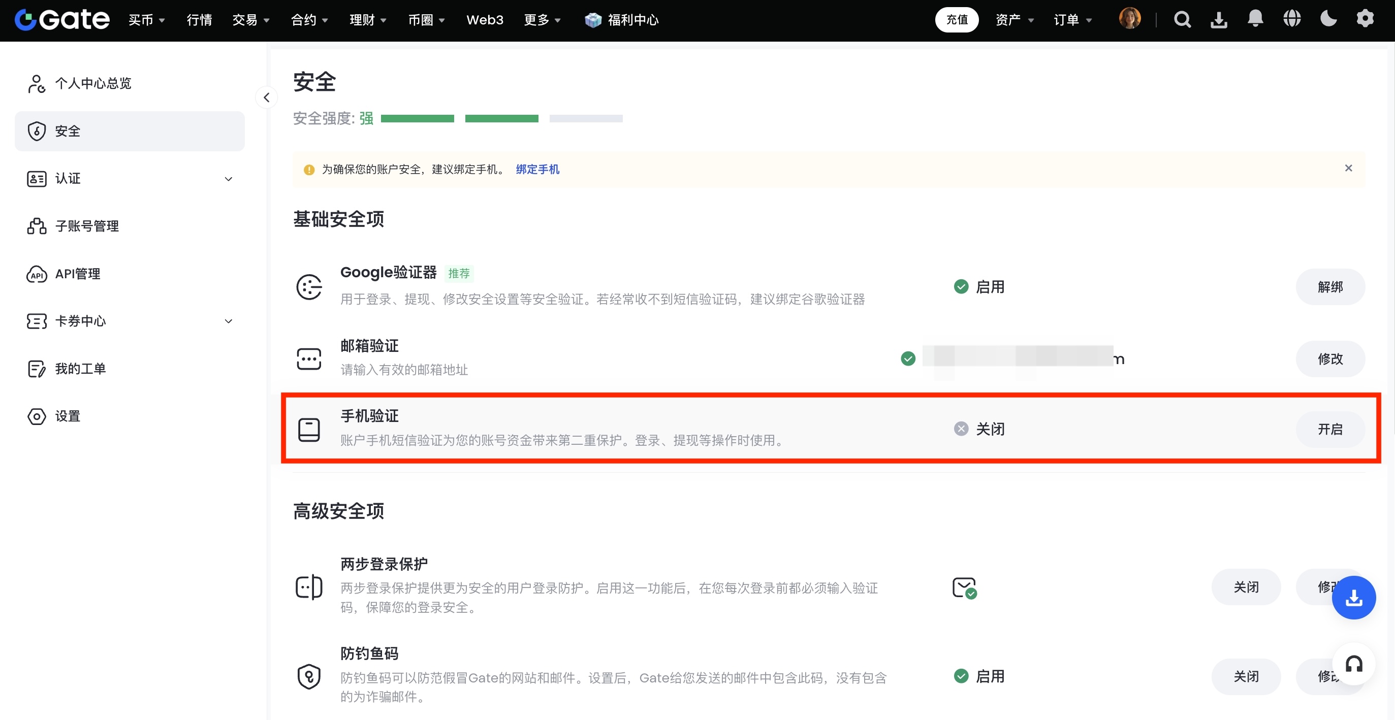Enable phone verification with 开启 button
1395x720 pixels.
tap(1329, 429)
